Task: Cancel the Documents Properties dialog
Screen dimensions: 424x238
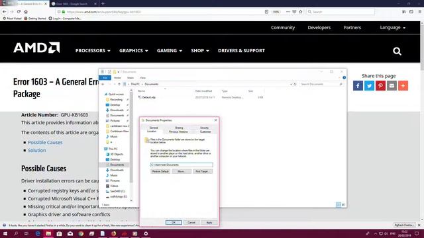Action: [191, 222]
